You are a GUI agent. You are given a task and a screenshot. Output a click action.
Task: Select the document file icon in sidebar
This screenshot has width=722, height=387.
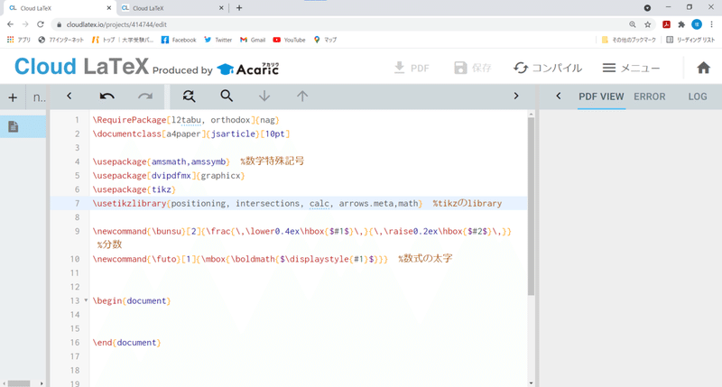pos(14,126)
